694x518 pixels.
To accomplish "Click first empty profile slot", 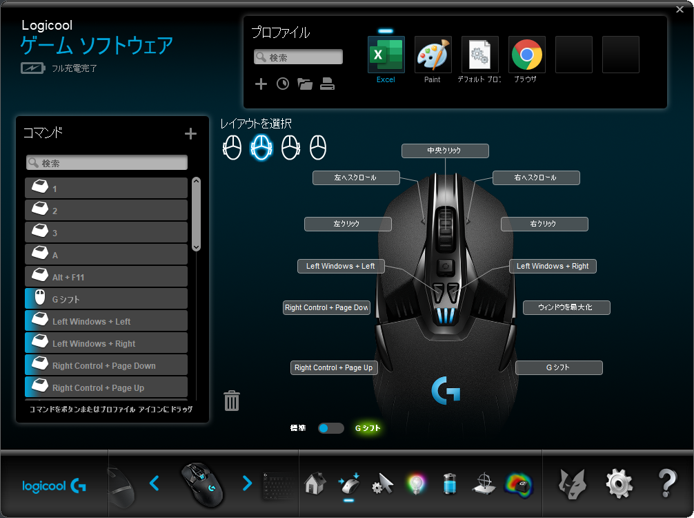I will pos(573,55).
